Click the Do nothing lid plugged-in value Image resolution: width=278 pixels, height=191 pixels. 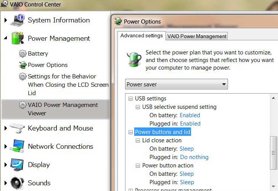tap(194, 157)
